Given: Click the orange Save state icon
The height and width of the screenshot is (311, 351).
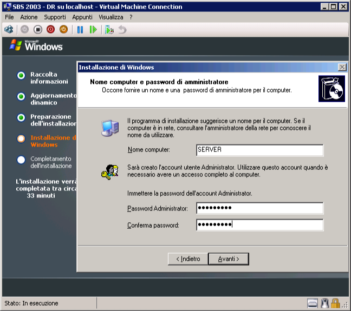Looking at the screenshot, I should coord(63,29).
